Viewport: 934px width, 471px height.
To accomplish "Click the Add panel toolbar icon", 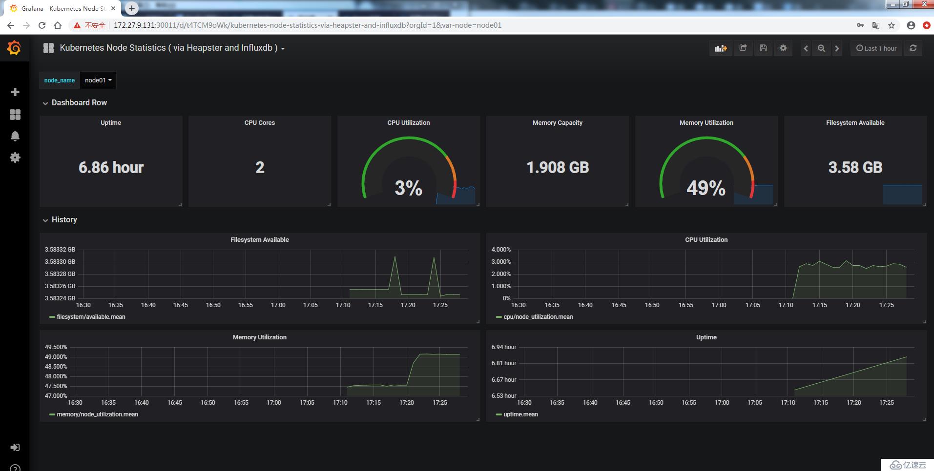I will pyautogui.click(x=721, y=48).
